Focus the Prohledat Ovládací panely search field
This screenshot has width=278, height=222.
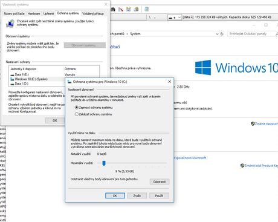click(x=252, y=34)
